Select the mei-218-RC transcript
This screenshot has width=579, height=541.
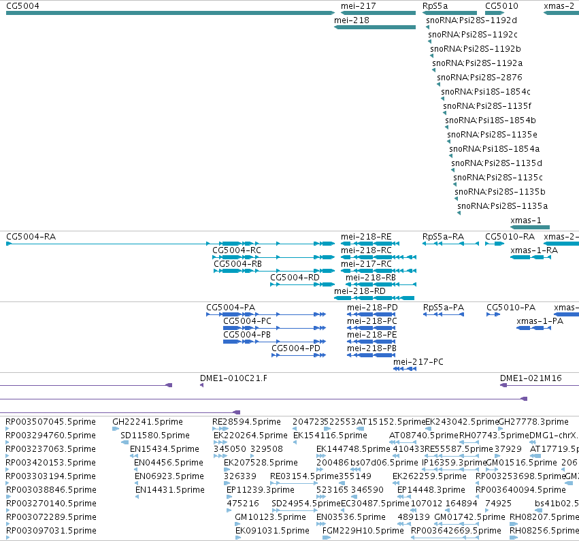[378, 257]
